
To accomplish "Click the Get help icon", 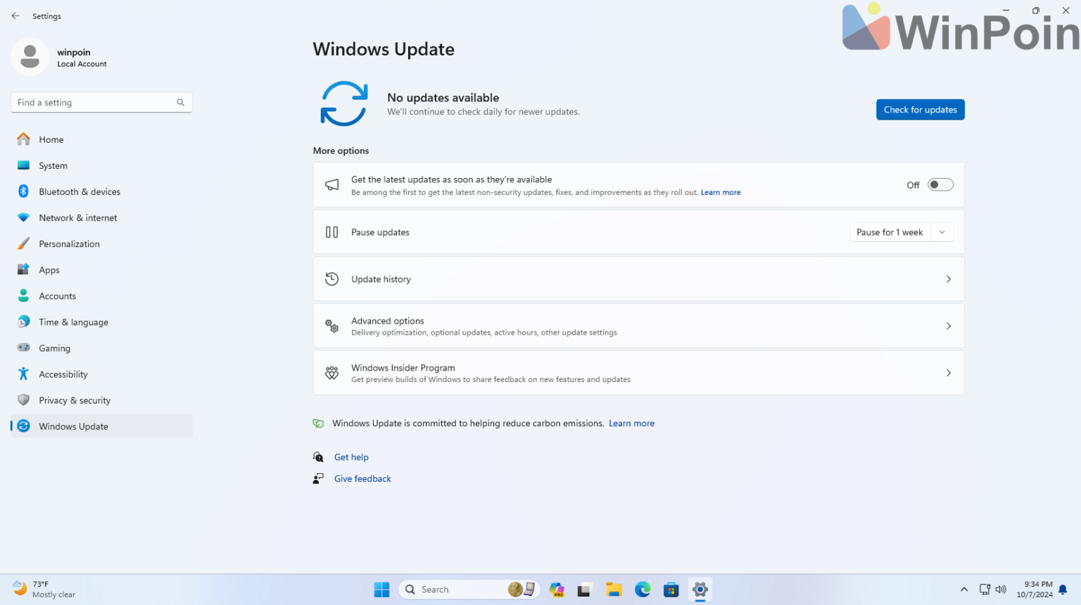I will [318, 457].
